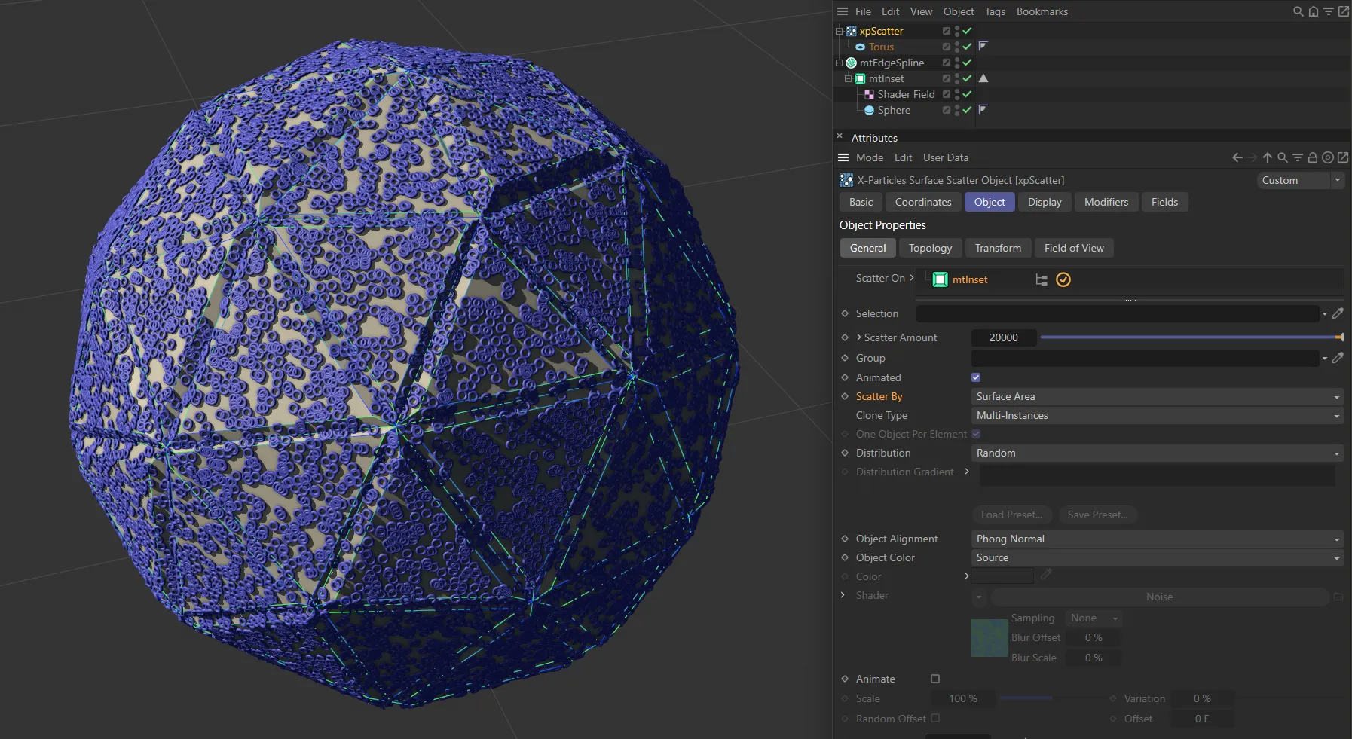
Task: Toggle the green enable checkmark on Torus
Action: [967, 47]
